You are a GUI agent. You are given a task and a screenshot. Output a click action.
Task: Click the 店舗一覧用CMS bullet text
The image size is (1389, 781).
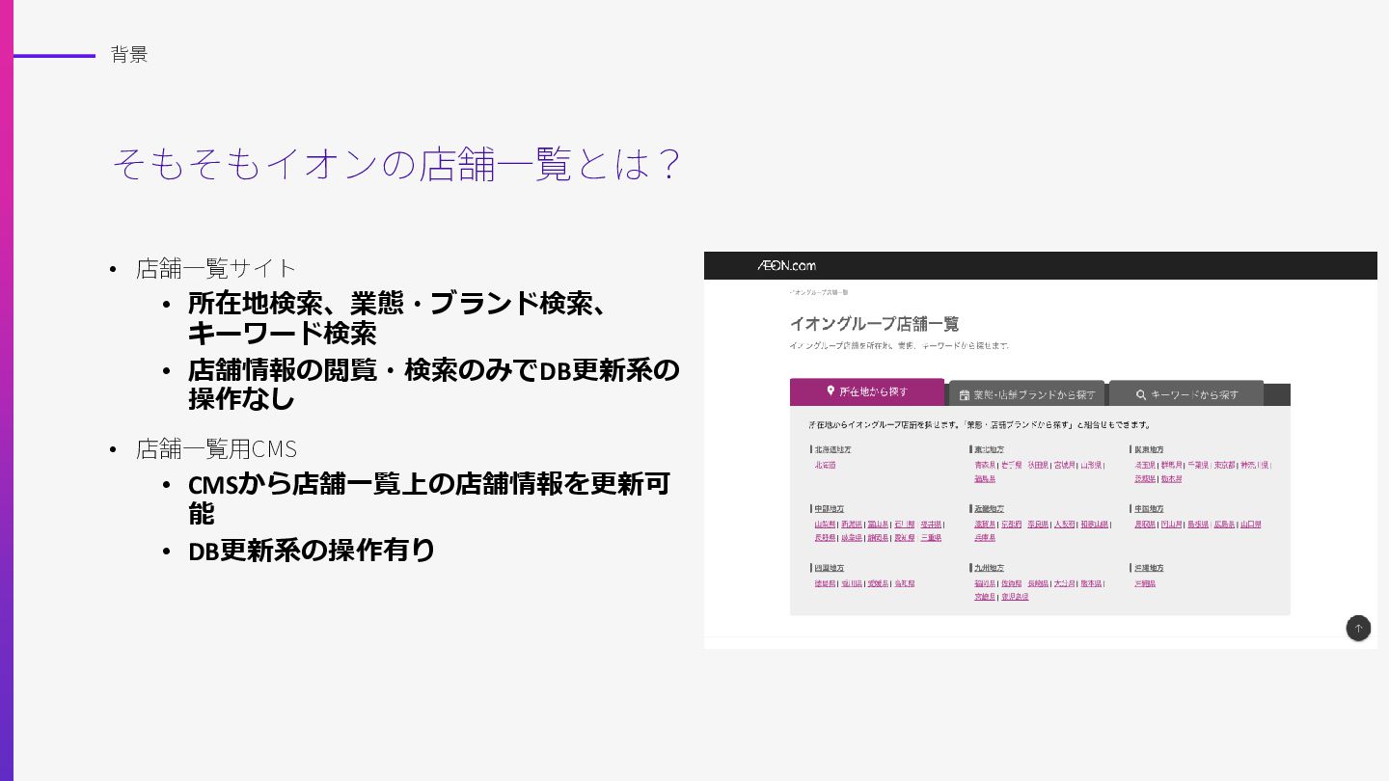tap(216, 448)
